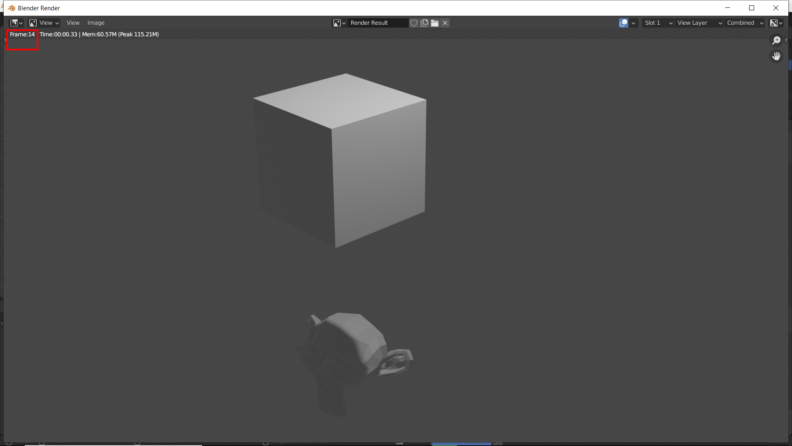Click the zoom magnifier gizmo
This screenshot has width=792, height=446.
(776, 40)
